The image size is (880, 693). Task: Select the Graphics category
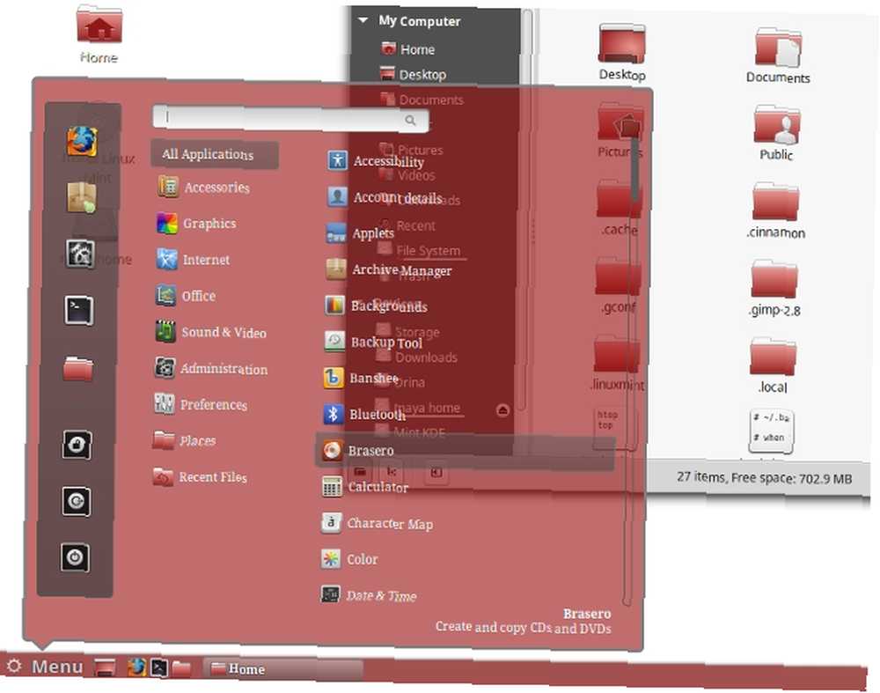196,223
